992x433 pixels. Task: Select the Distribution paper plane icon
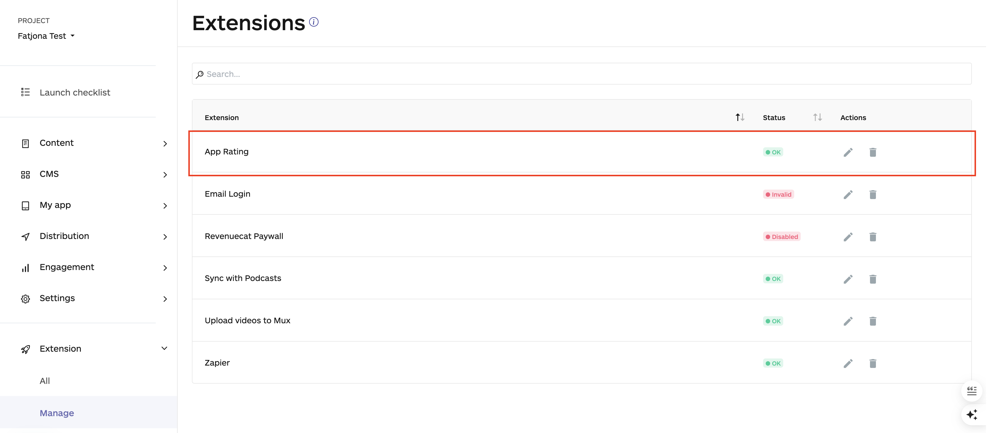coord(25,237)
